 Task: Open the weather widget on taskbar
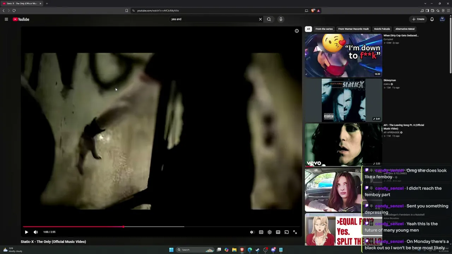(x=13, y=250)
